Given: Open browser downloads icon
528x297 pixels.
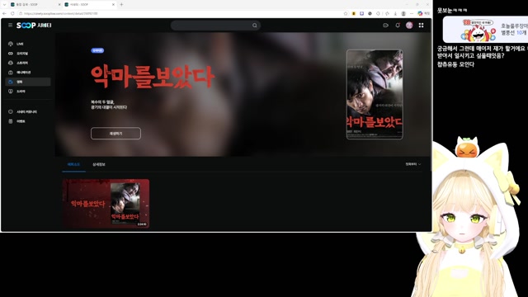Looking at the screenshot, I should click(x=395, y=13).
